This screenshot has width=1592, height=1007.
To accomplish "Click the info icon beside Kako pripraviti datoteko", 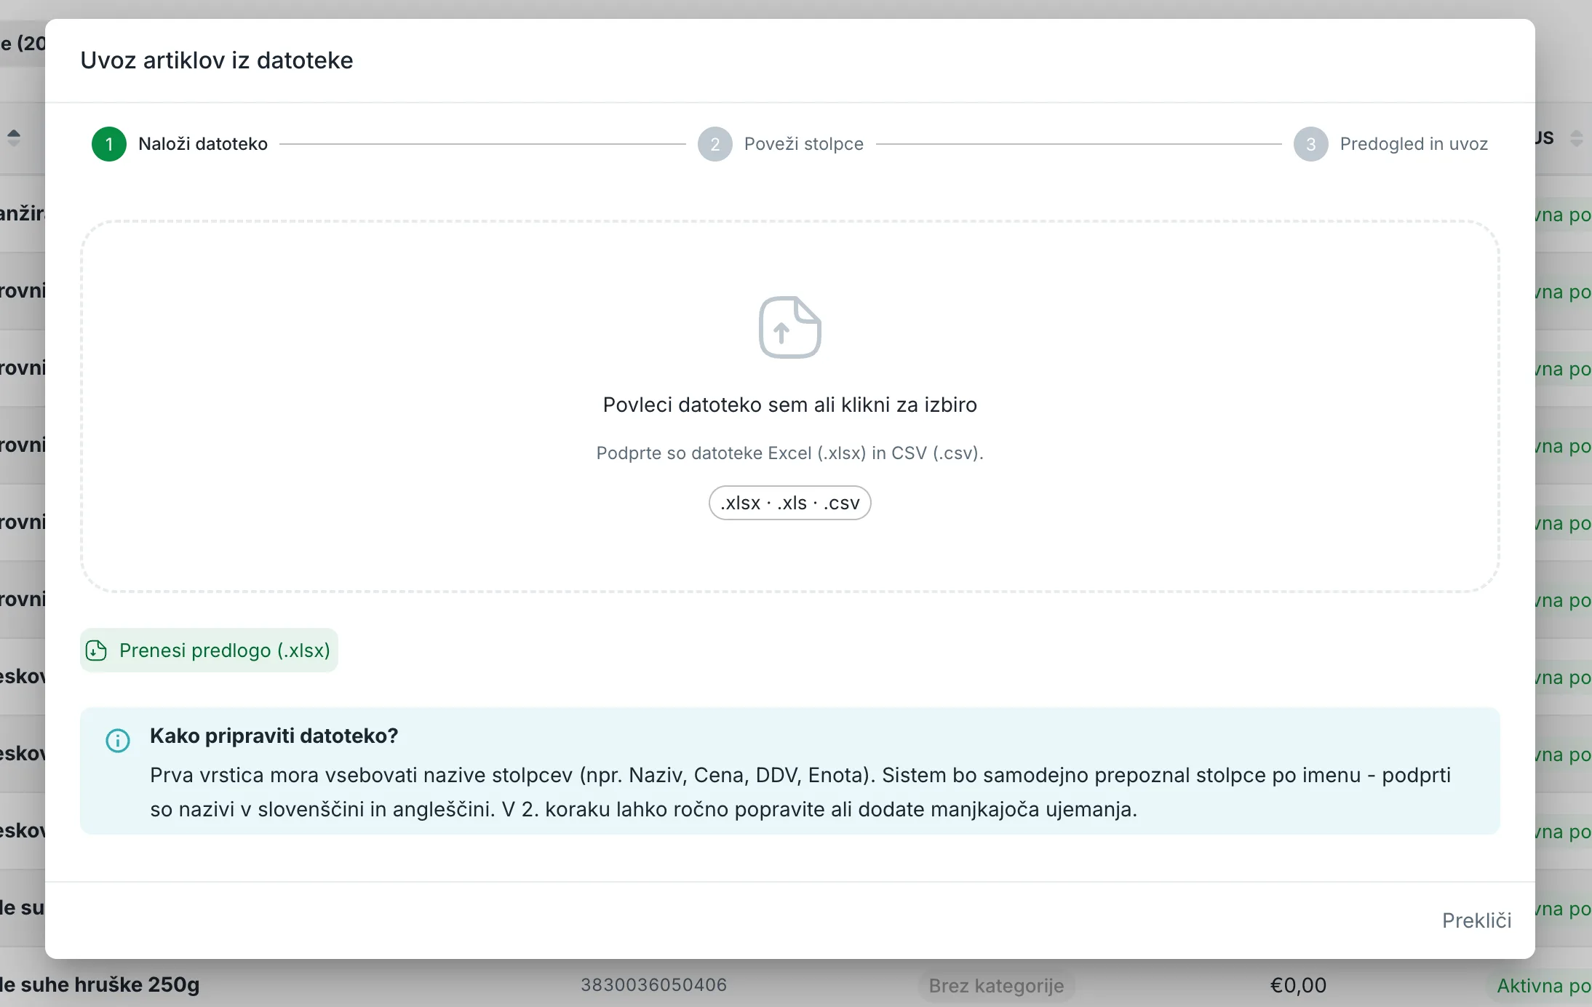I will coord(118,741).
